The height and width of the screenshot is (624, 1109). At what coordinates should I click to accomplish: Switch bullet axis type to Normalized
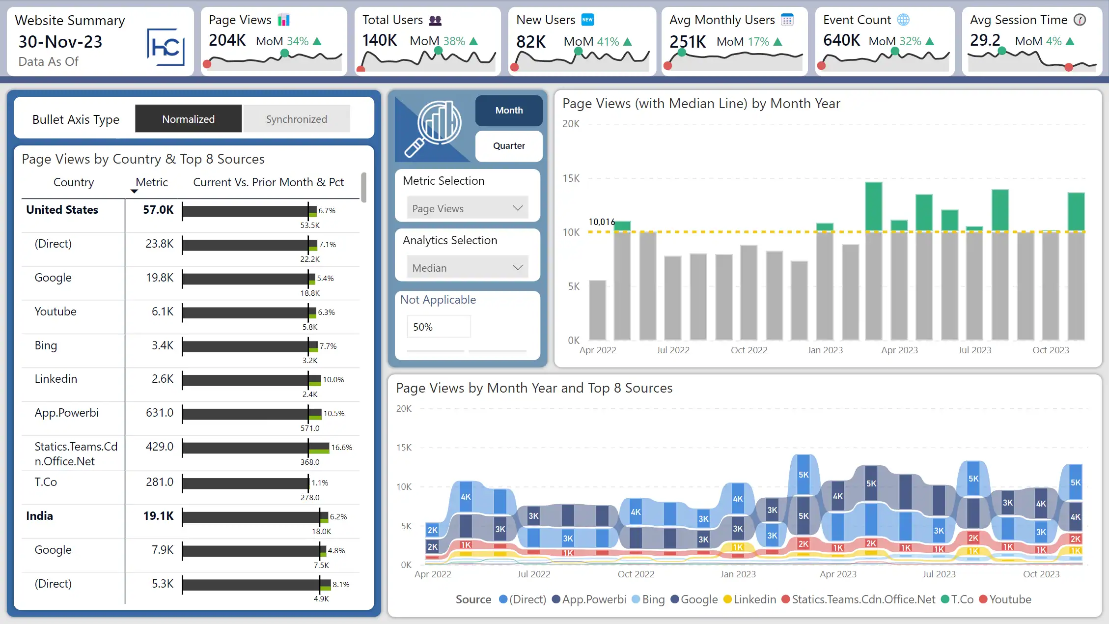coord(188,119)
